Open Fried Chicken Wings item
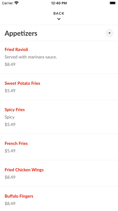 tap(59, 173)
